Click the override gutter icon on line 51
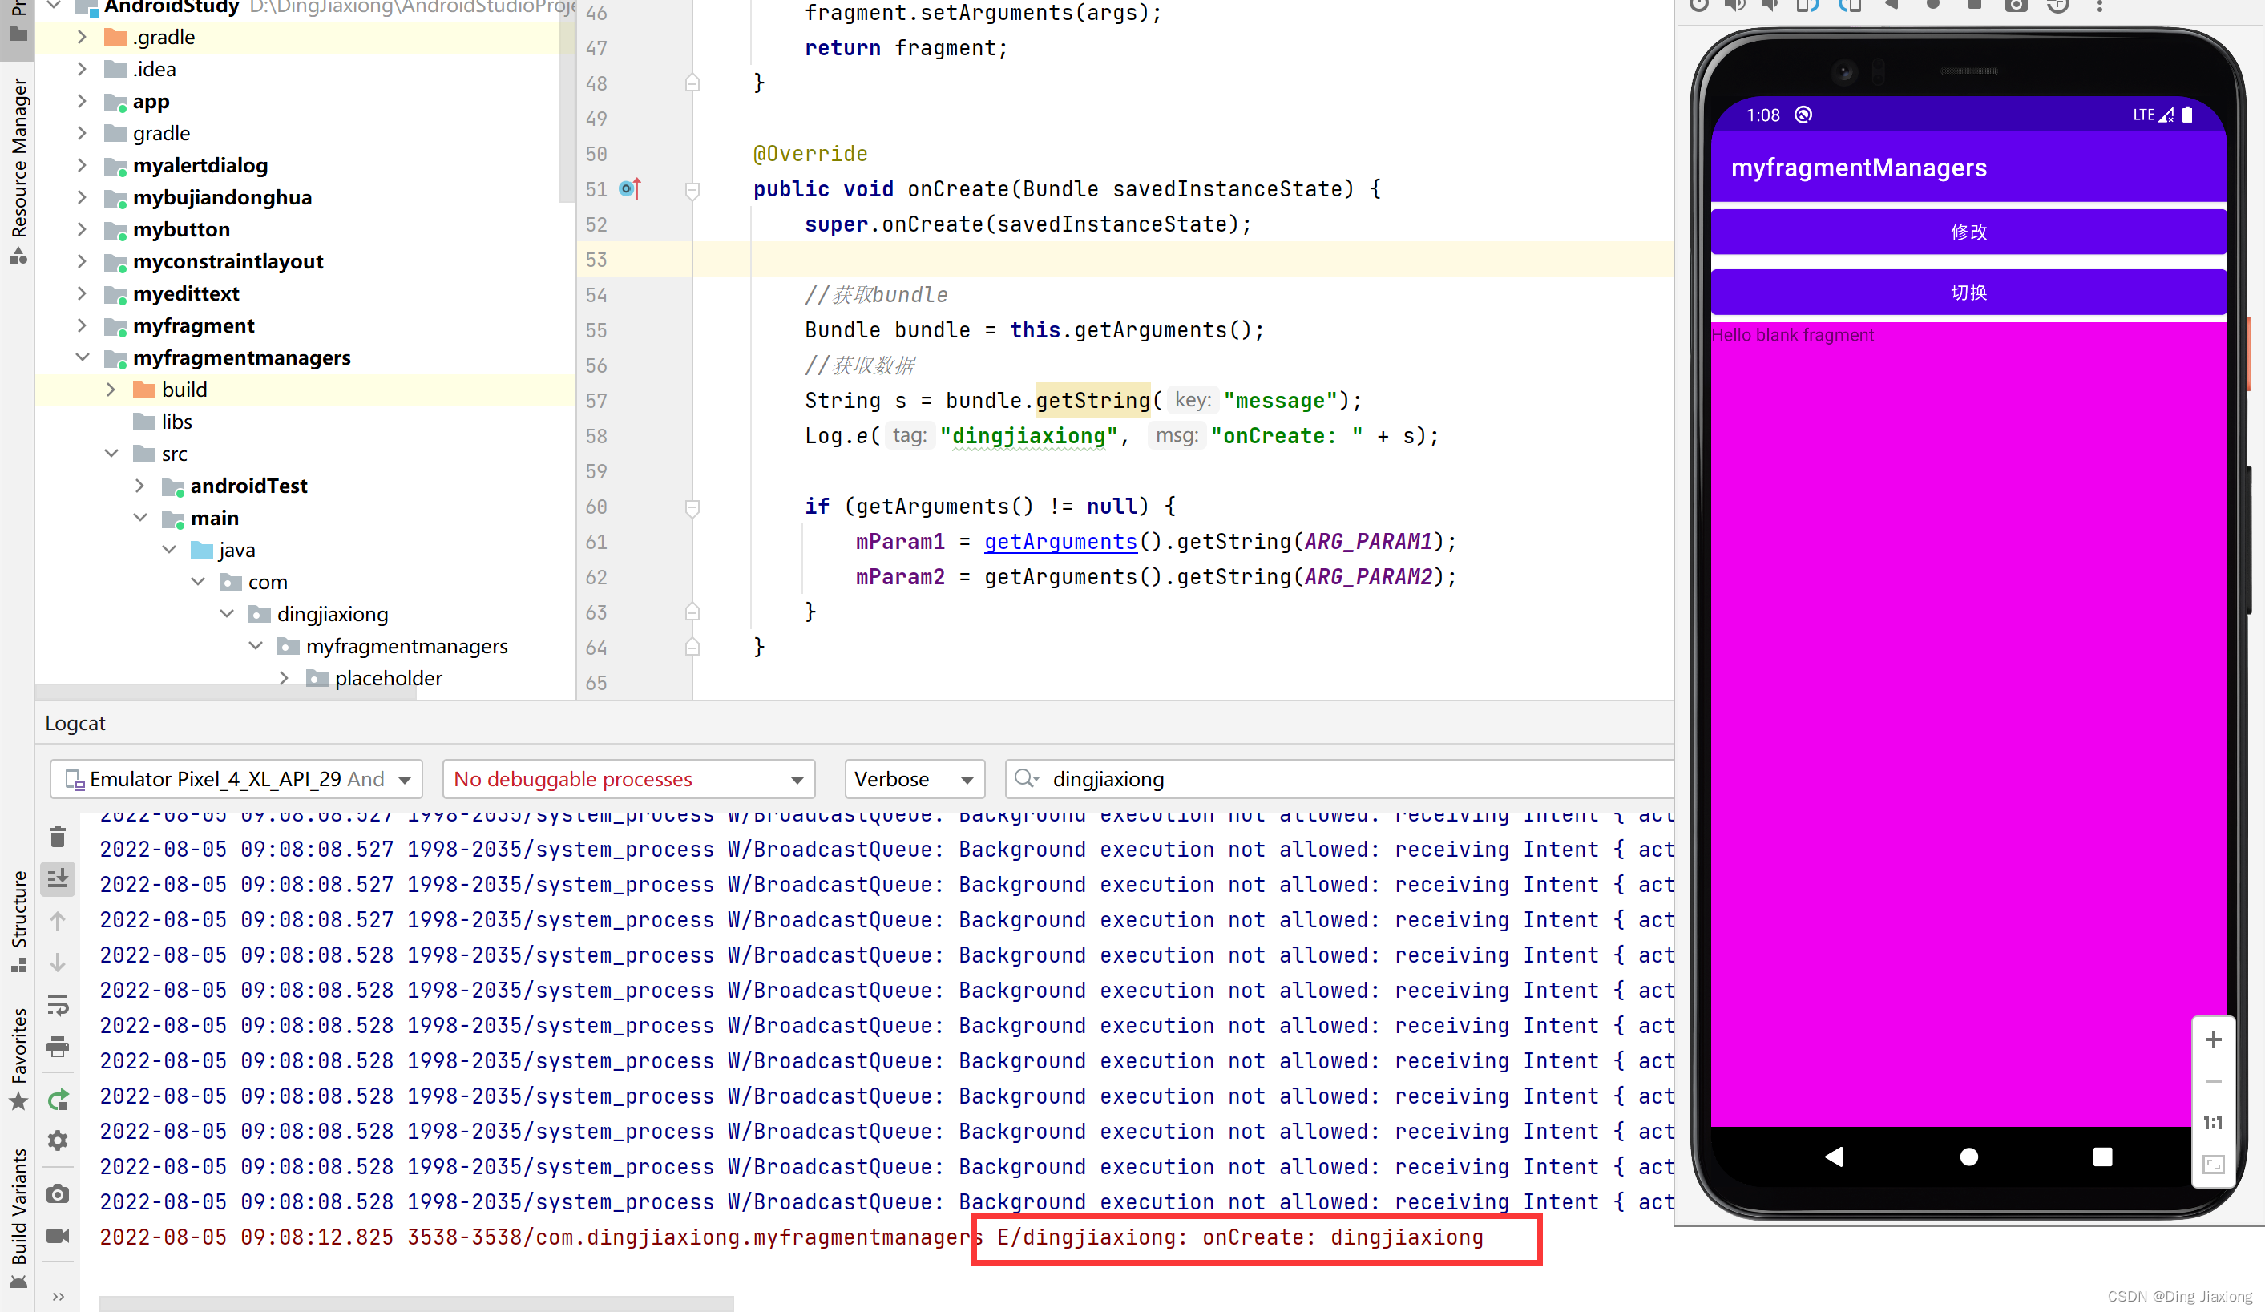This screenshot has width=2265, height=1312. 630,188
